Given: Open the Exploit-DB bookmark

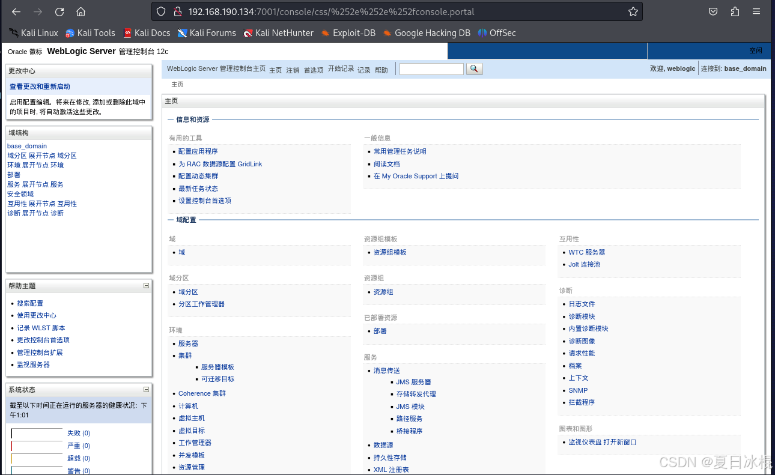Looking at the screenshot, I should coord(348,33).
